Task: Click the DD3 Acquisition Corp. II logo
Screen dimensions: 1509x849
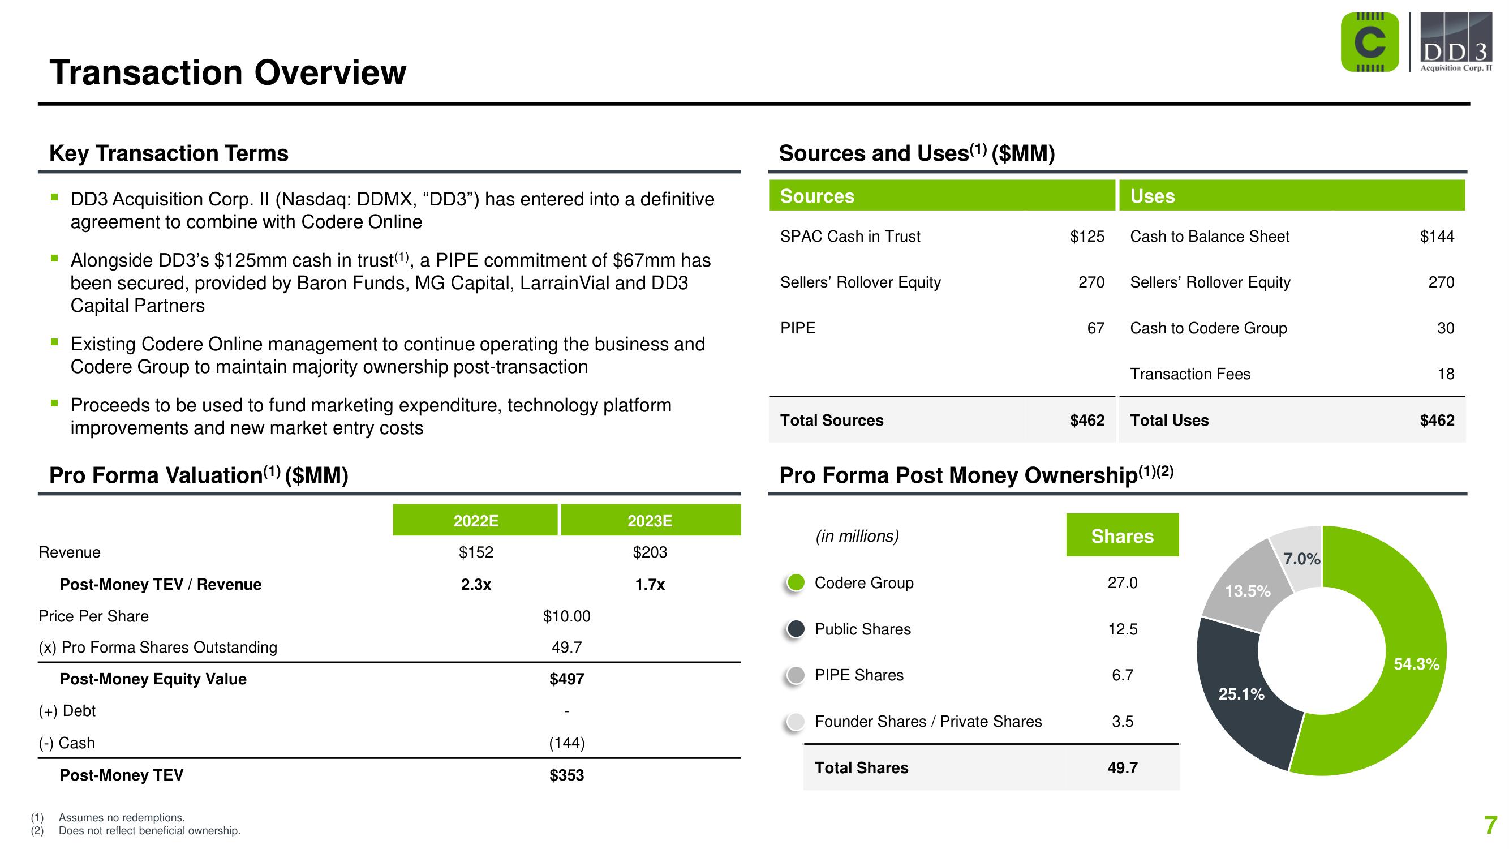Action: click(x=1455, y=43)
